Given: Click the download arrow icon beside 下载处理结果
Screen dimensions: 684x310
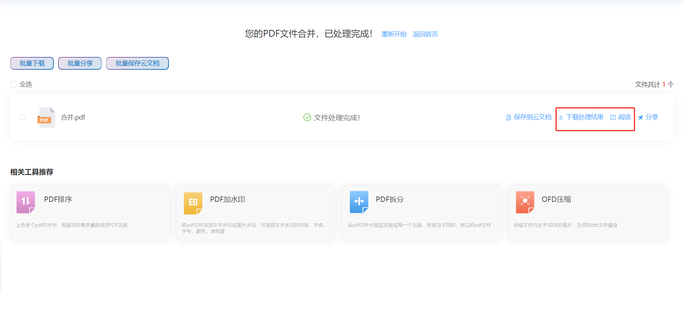Looking at the screenshot, I should (561, 117).
